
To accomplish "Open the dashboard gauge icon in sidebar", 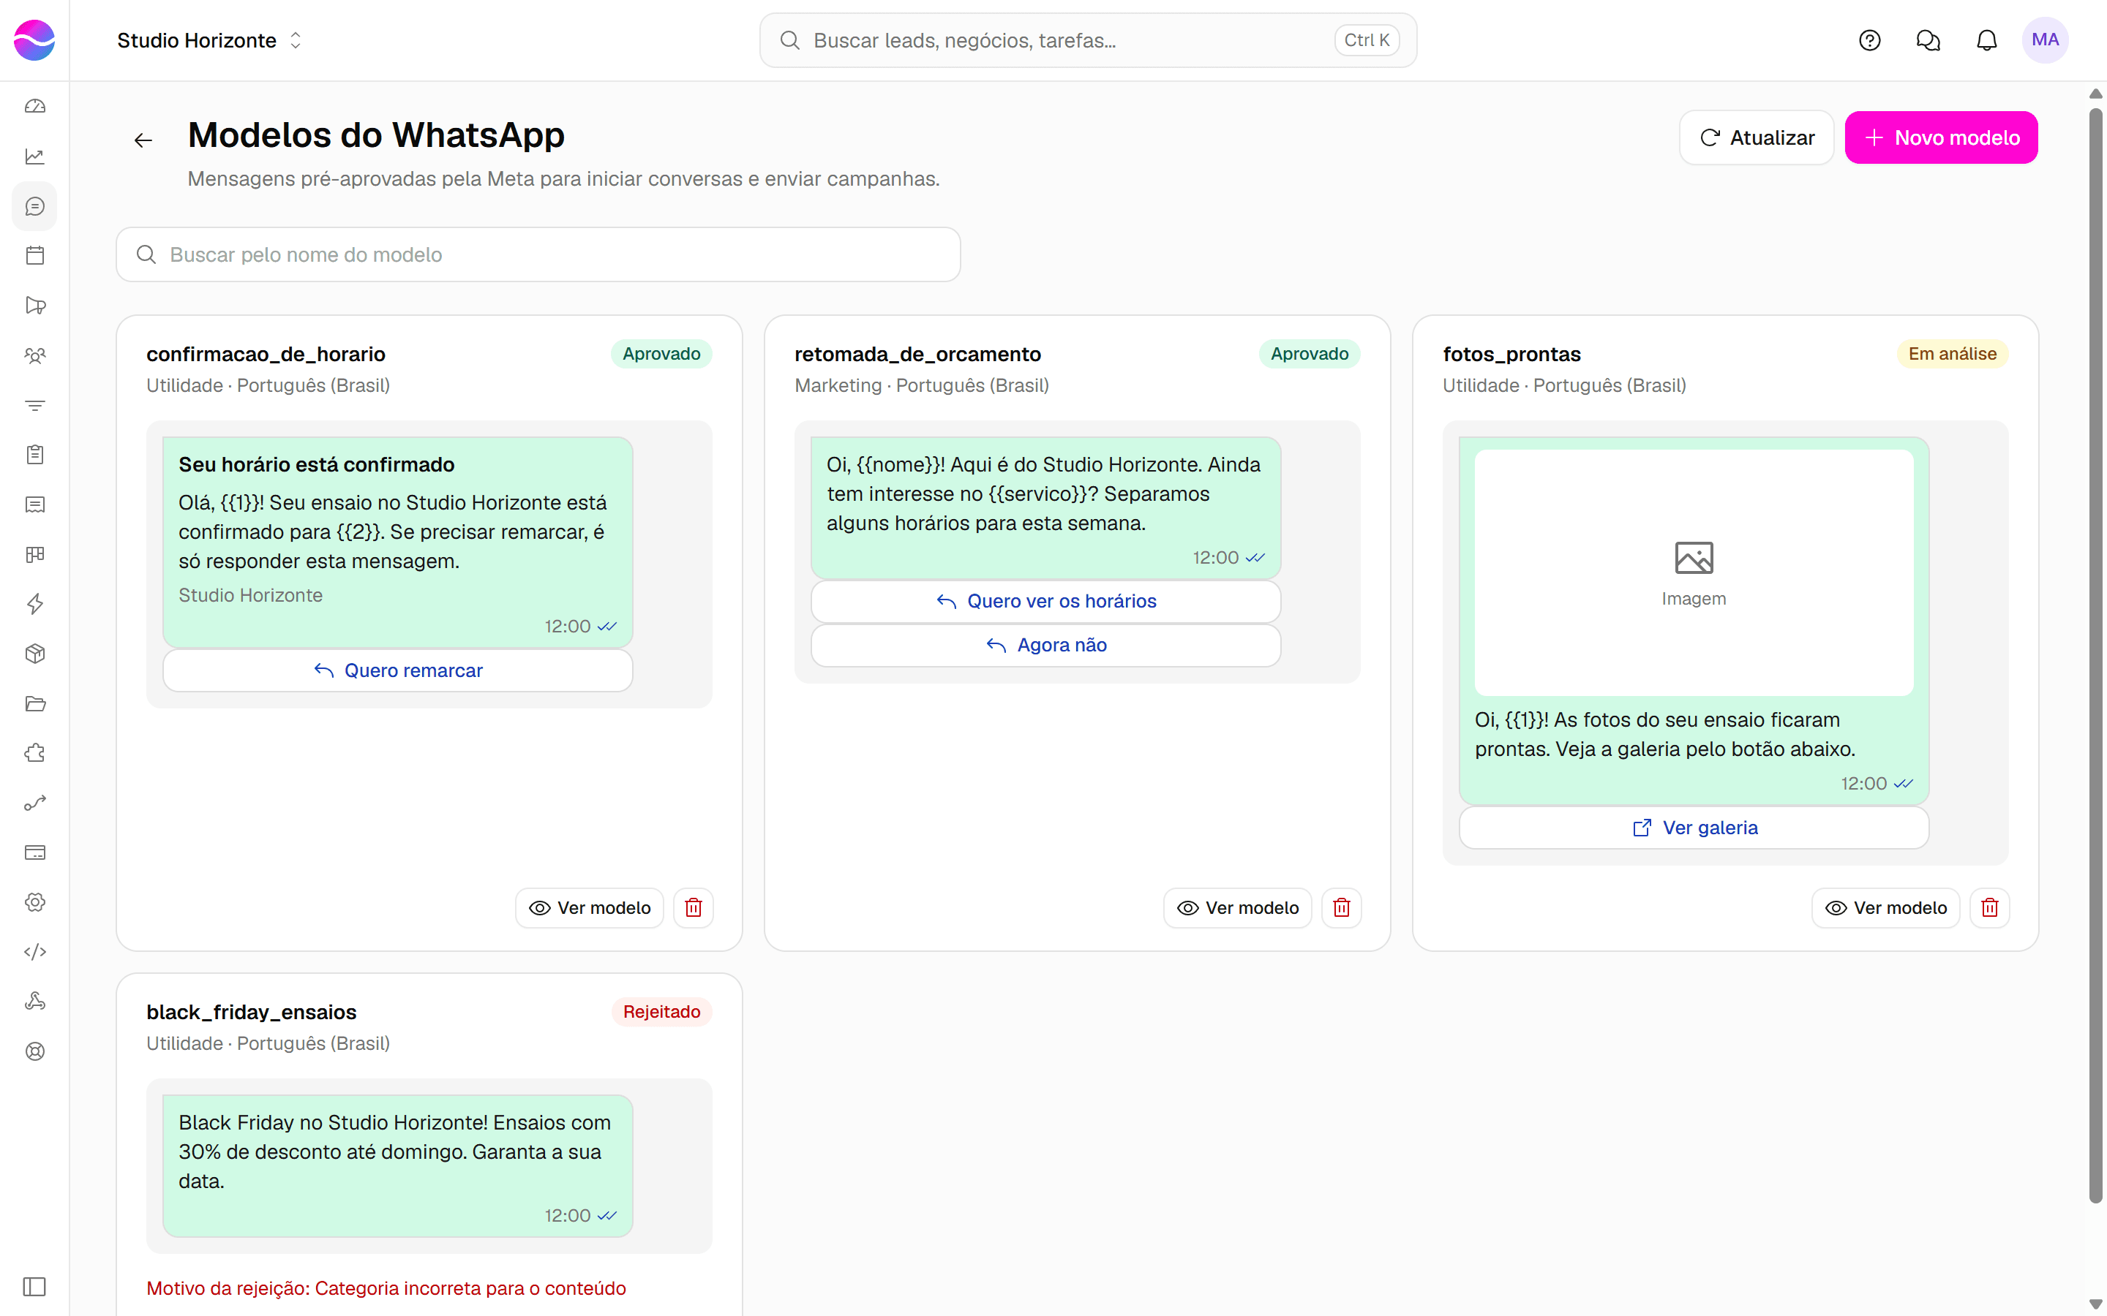I will click(35, 106).
